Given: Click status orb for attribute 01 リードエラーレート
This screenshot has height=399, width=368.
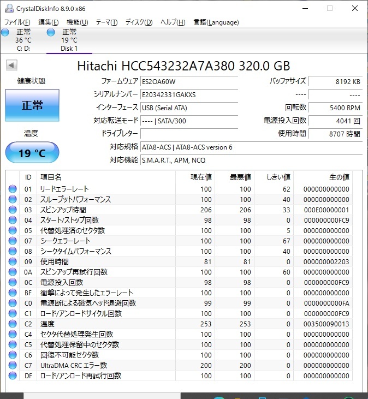Looking at the screenshot, I should [x=13, y=189].
